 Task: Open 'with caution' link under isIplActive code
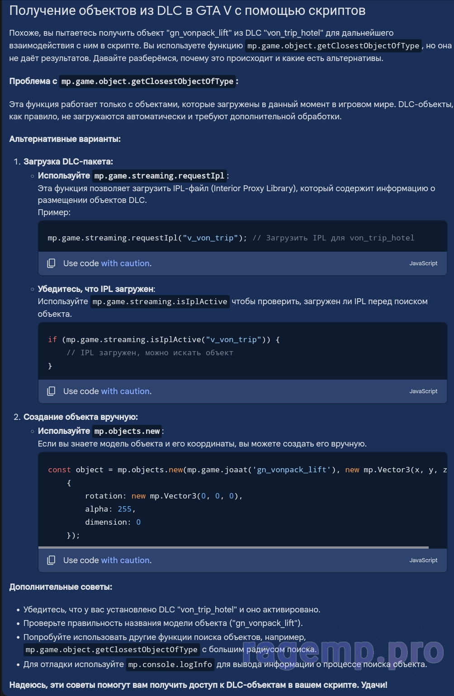click(x=126, y=391)
